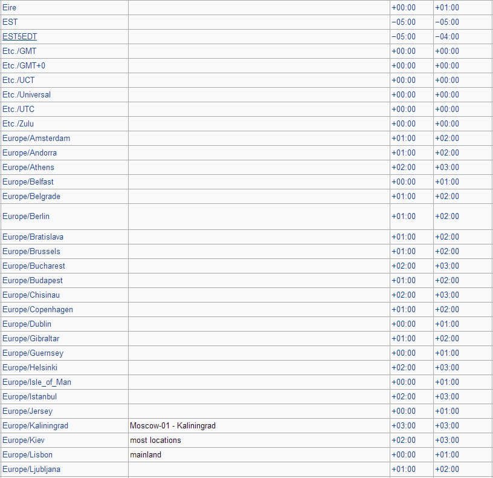Select the +01:00 offset in Europe/Ljubljana row

(404, 469)
